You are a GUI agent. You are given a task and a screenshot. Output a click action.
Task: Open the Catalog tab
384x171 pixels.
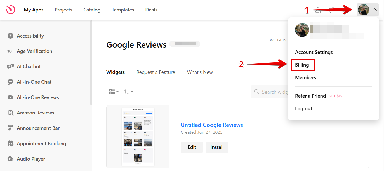tap(92, 10)
